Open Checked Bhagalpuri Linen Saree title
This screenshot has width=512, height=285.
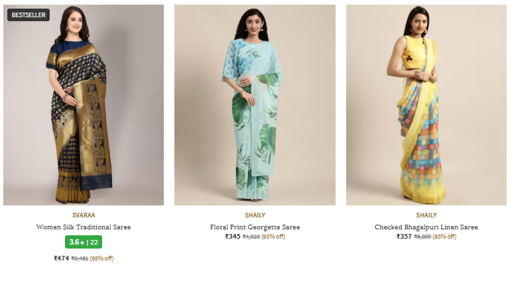tap(426, 227)
